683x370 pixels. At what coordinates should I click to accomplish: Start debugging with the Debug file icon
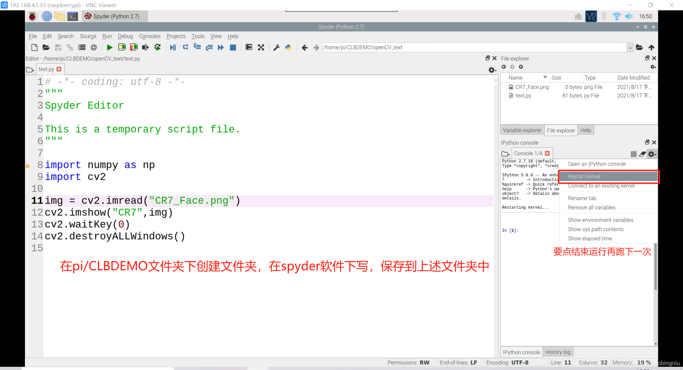173,47
